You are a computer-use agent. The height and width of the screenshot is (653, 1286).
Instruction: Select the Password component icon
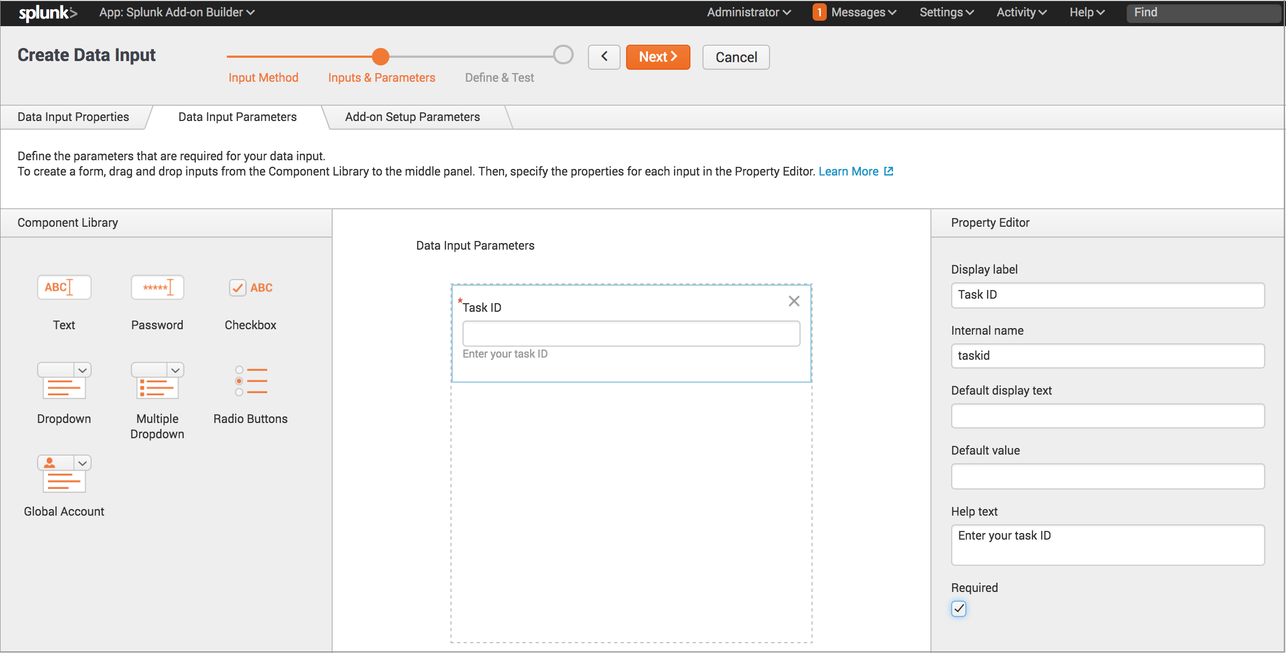point(157,287)
